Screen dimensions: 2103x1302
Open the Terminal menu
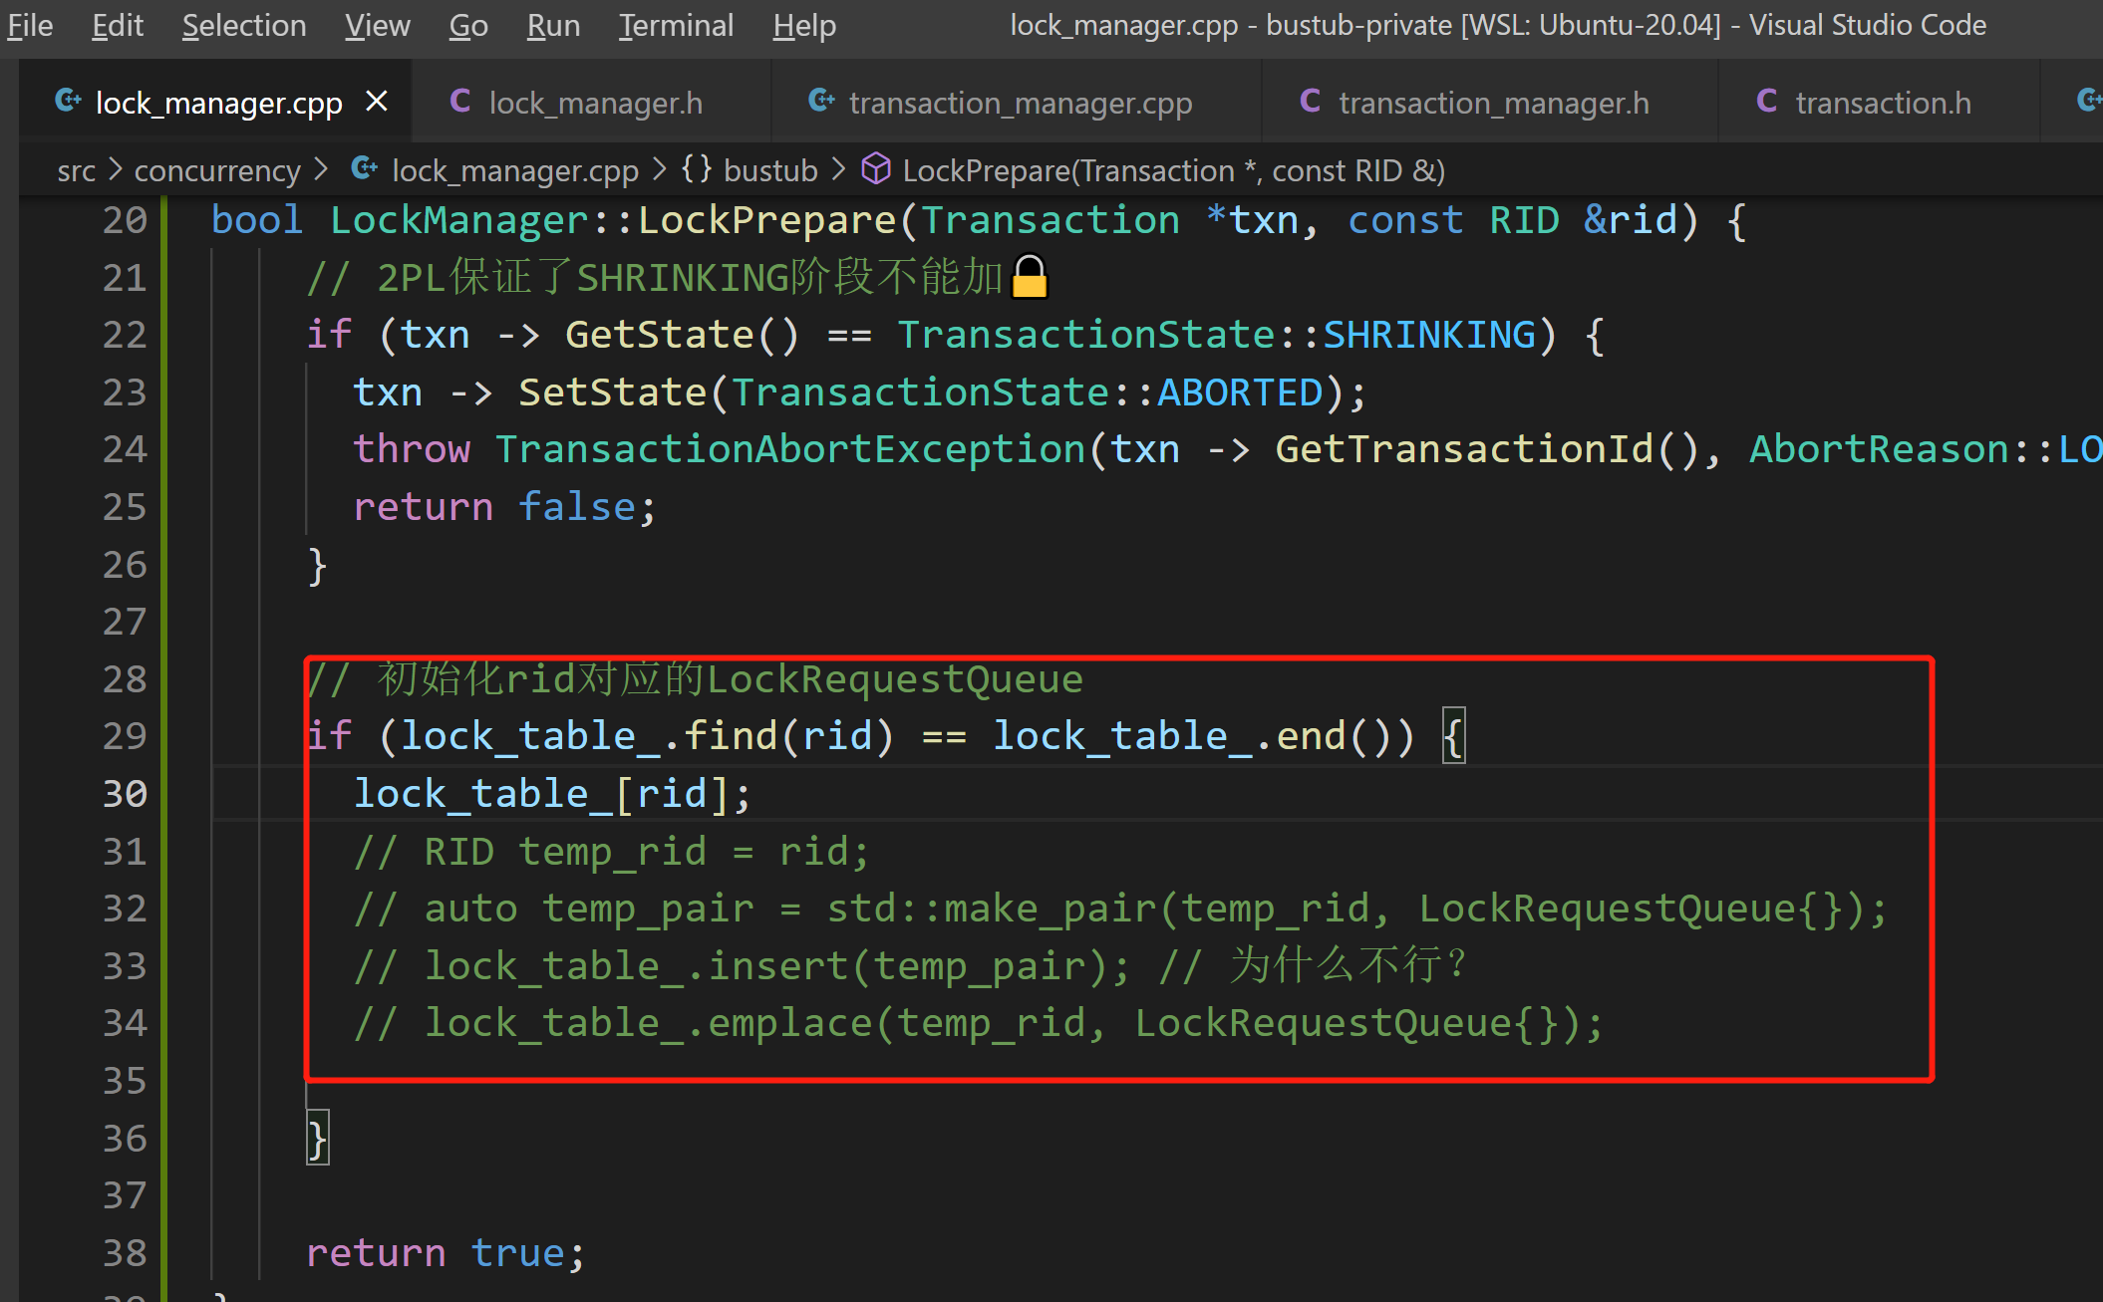coord(676,25)
